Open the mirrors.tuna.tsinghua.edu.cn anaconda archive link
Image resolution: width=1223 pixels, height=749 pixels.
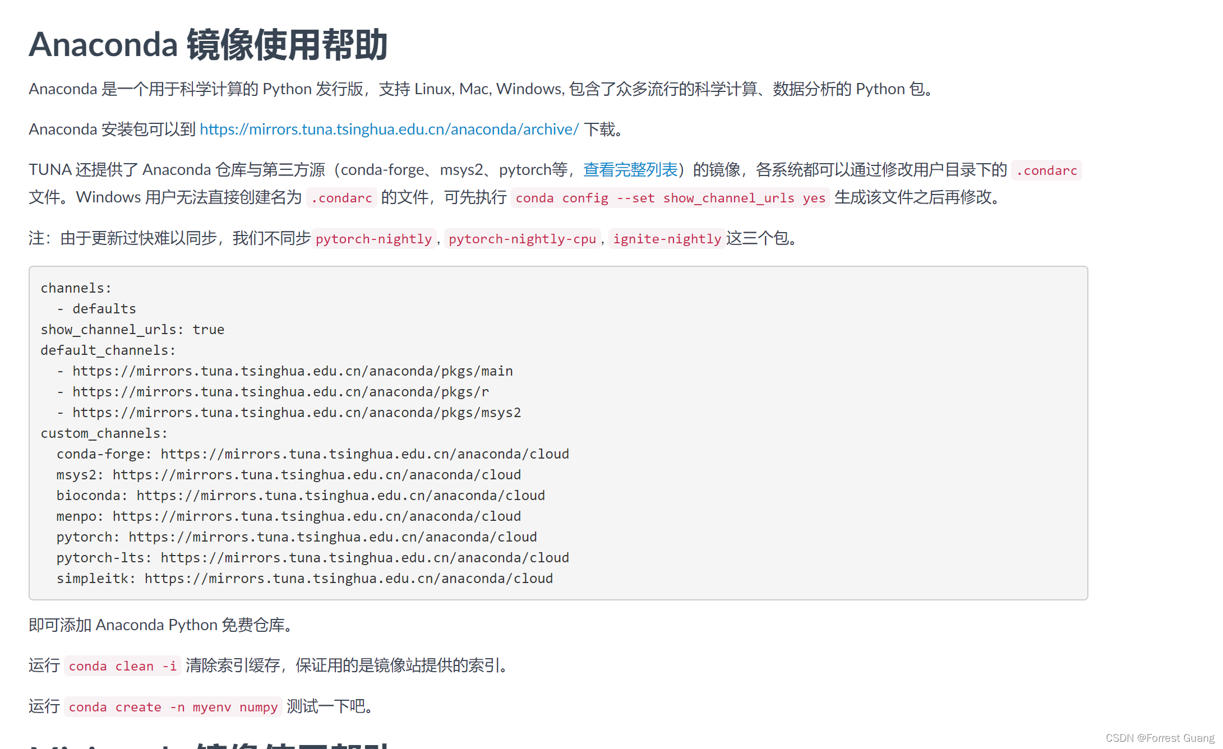tap(389, 130)
